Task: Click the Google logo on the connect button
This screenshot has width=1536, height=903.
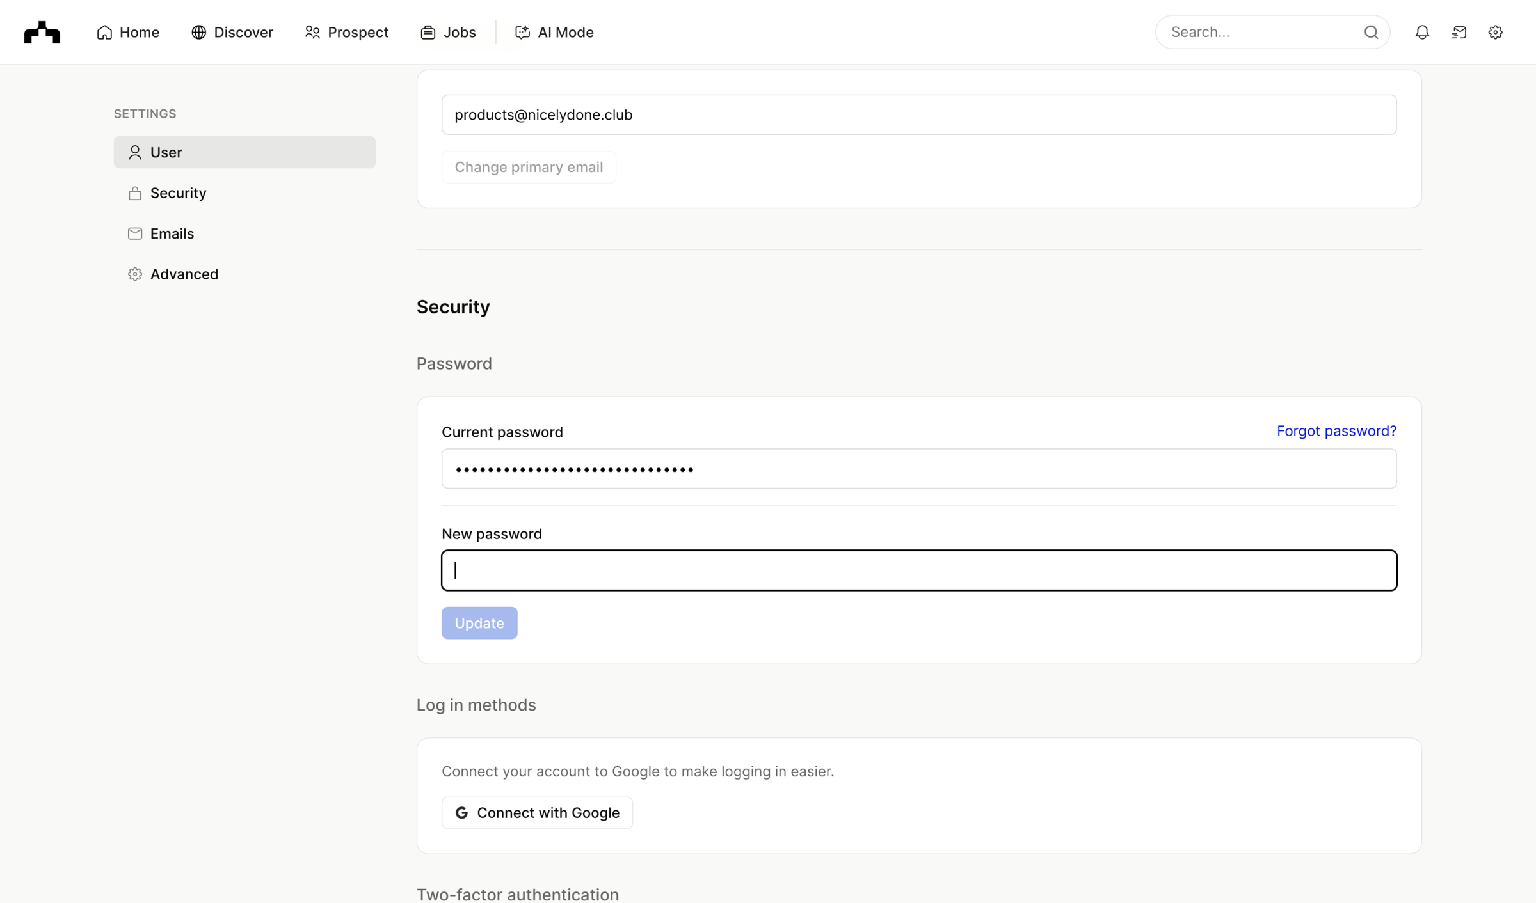Action: 461,812
